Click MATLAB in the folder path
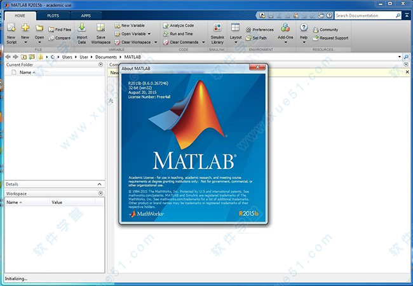 pyautogui.click(x=133, y=57)
